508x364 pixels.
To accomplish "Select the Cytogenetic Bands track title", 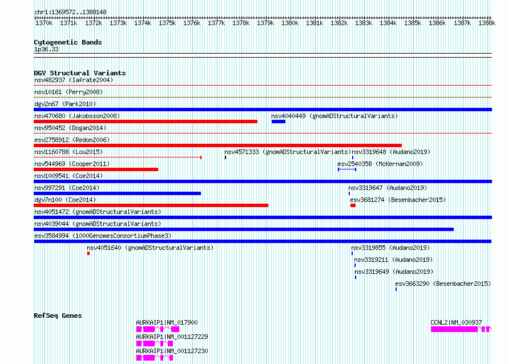I will (68, 42).
